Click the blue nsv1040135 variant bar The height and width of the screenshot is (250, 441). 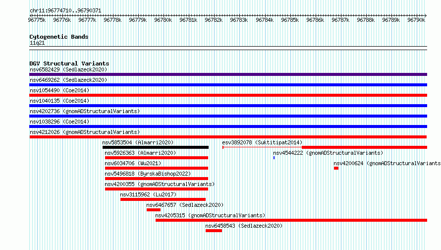pyautogui.click(x=228, y=106)
